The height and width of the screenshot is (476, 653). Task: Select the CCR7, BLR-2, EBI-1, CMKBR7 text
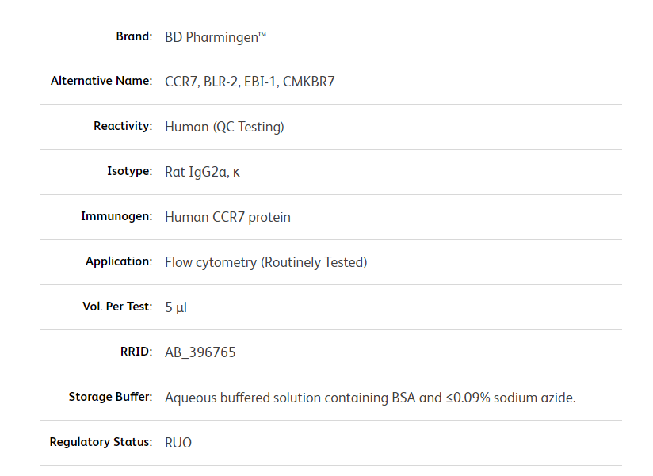250,82
